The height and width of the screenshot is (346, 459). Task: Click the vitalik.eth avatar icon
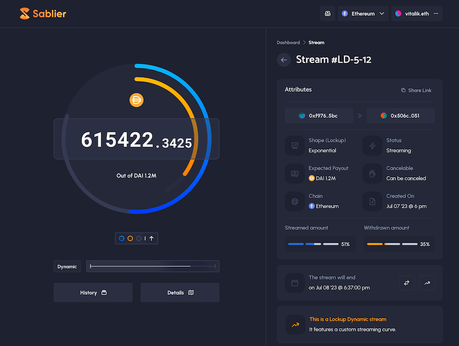pyautogui.click(x=398, y=13)
